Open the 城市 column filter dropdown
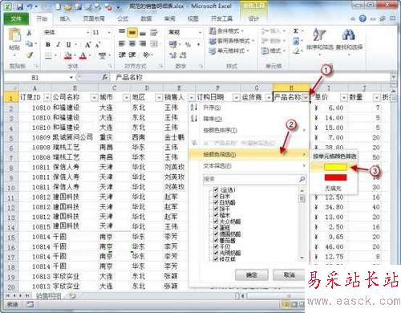The width and height of the screenshot is (401, 313). [x=126, y=98]
